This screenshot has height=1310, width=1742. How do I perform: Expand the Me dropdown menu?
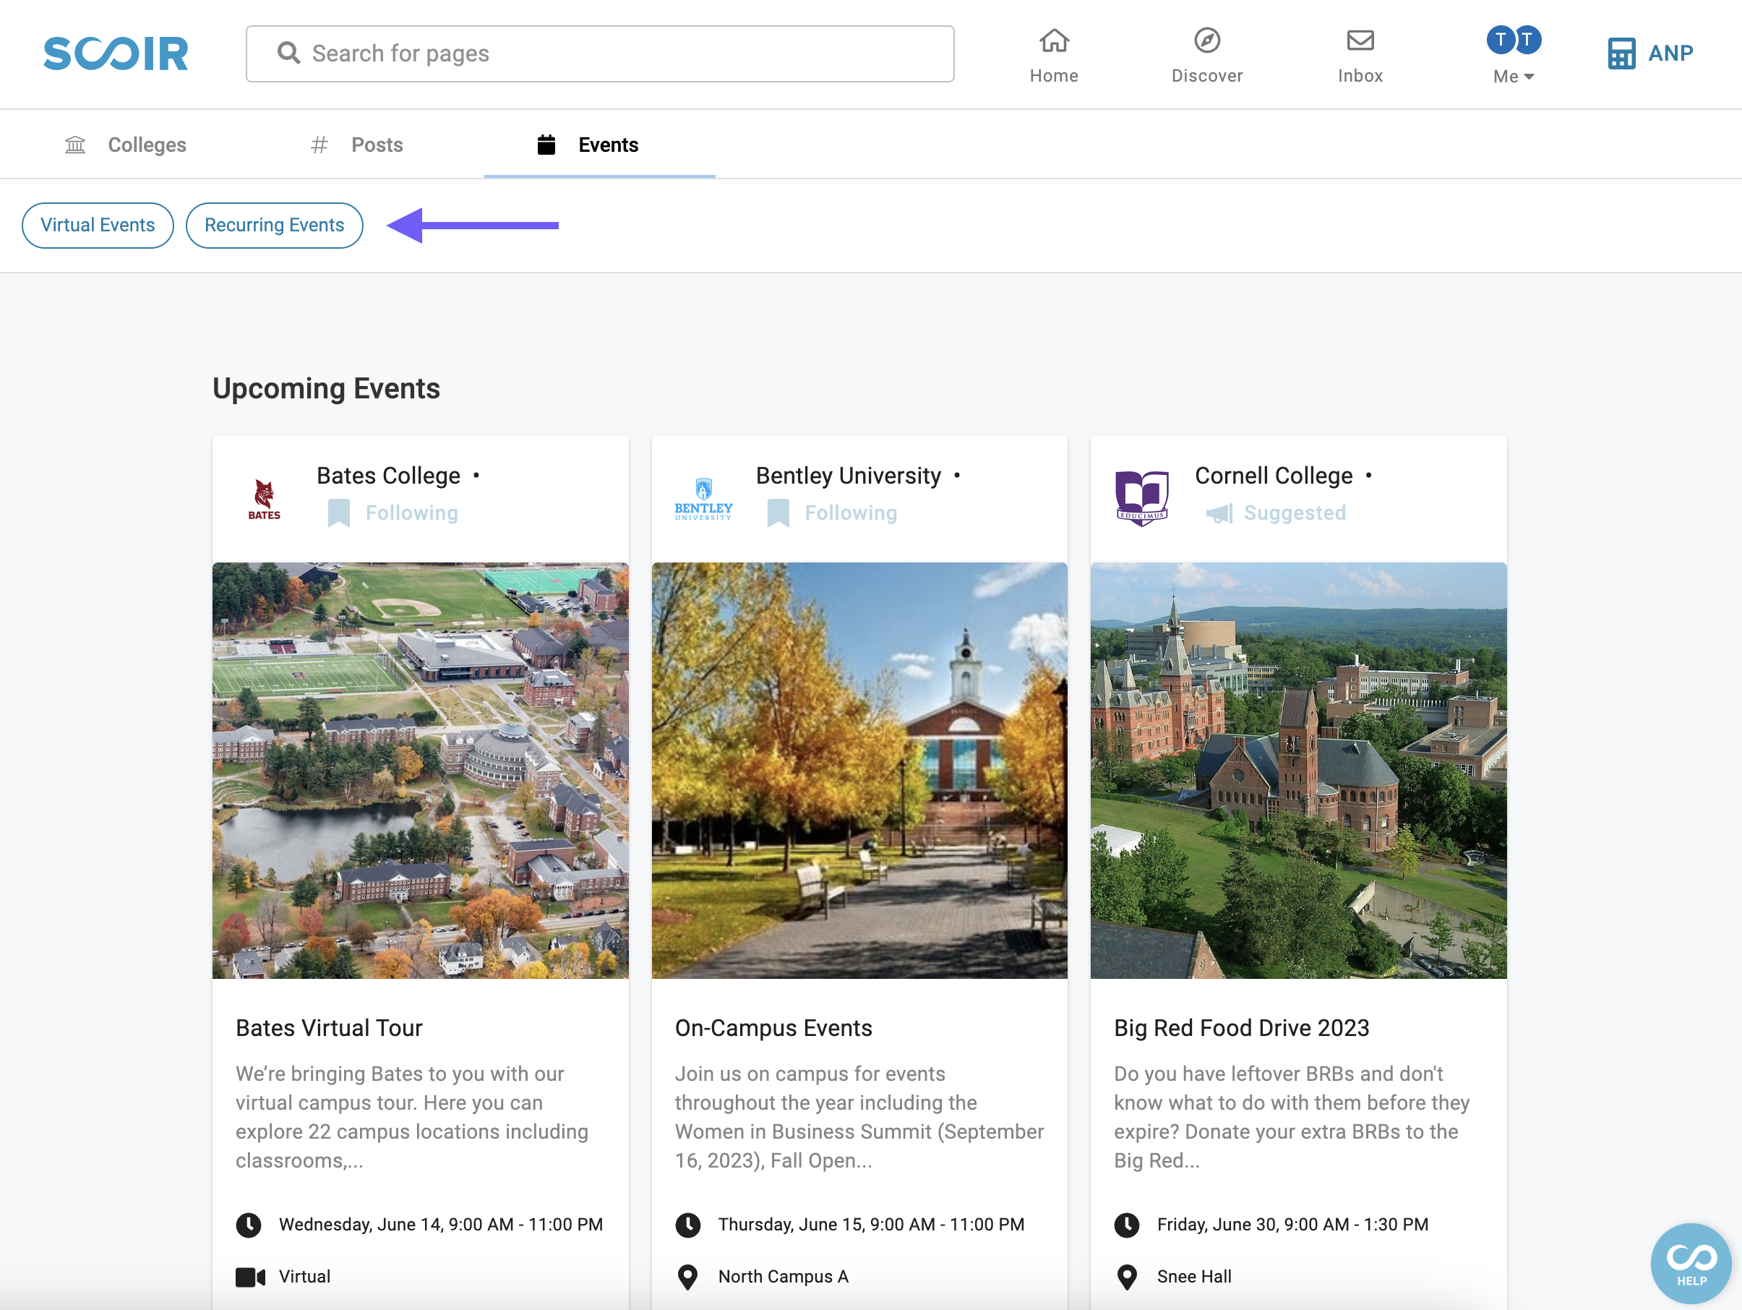(x=1513, y=77)
